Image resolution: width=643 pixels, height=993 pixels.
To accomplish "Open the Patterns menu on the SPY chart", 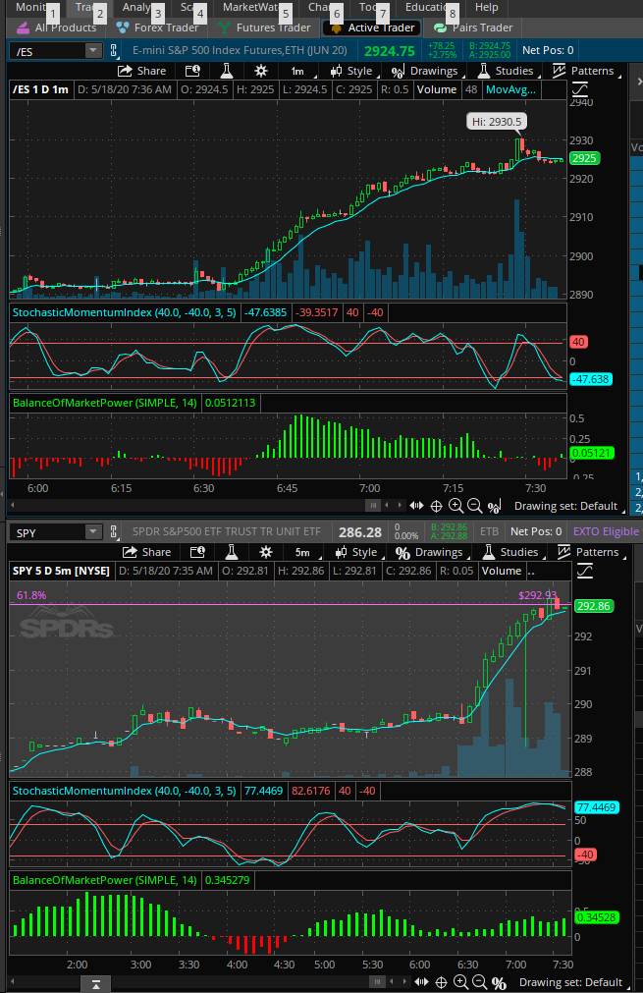I will 590,552.
